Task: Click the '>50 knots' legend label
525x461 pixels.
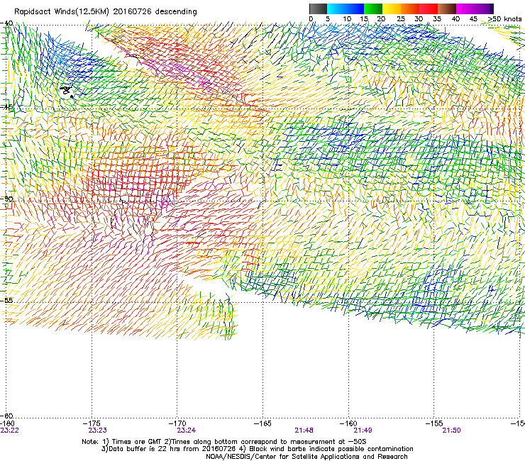Action: pos(504,19)
